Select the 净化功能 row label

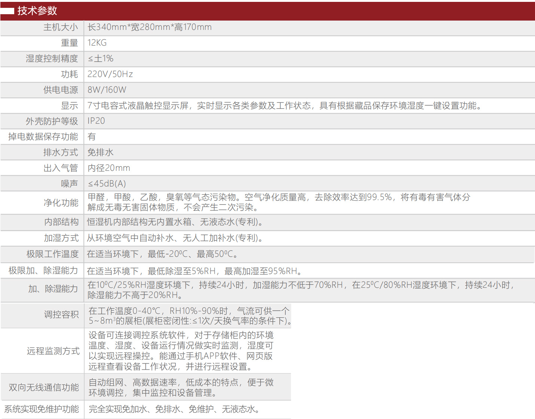[61, 203]
